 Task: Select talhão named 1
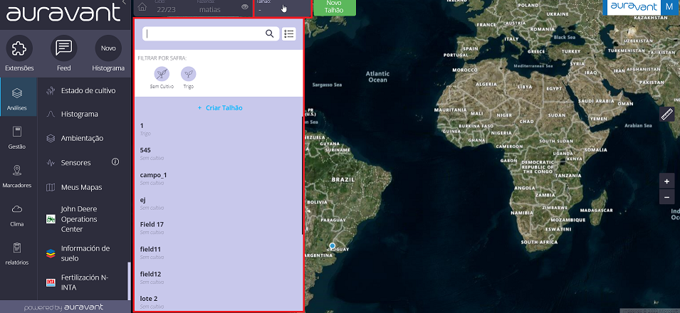click(218, 129)
